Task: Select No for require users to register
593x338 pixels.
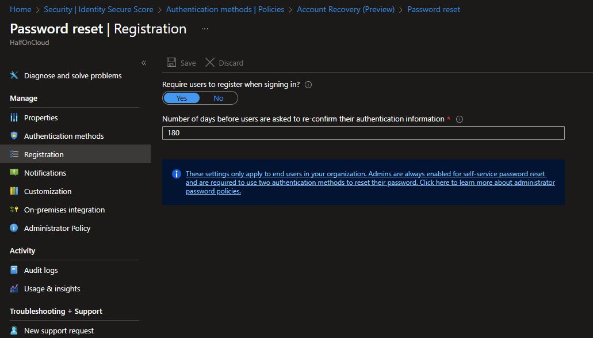Action: (219, 98)
